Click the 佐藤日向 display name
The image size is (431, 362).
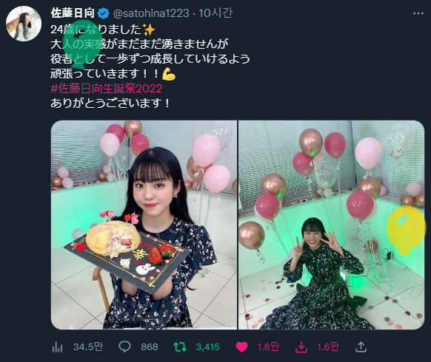point(73,13)
